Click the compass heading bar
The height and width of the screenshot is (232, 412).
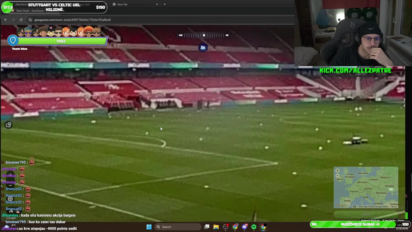click(x=203, y=35)
